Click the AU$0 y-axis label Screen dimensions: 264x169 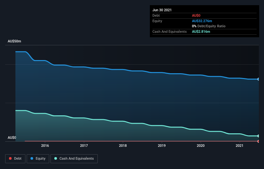(12, 138)
